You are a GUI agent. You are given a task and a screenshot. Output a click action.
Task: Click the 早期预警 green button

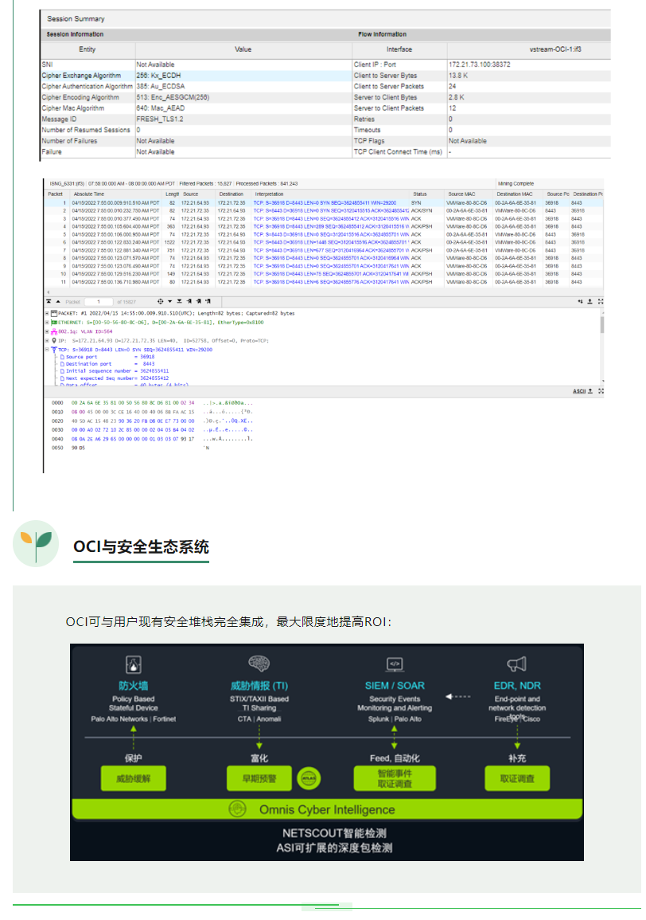pos(259,778)
